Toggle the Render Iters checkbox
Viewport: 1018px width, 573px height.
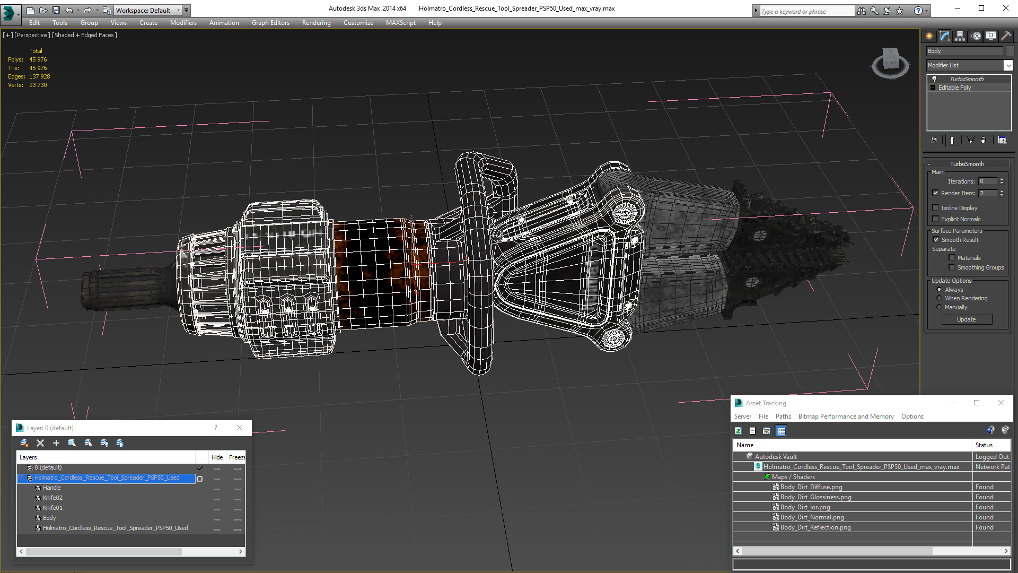coord(935,193)
